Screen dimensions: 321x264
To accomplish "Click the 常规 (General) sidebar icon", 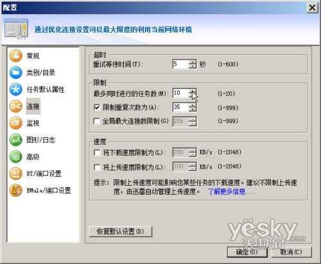I will [x=16, y=56].
